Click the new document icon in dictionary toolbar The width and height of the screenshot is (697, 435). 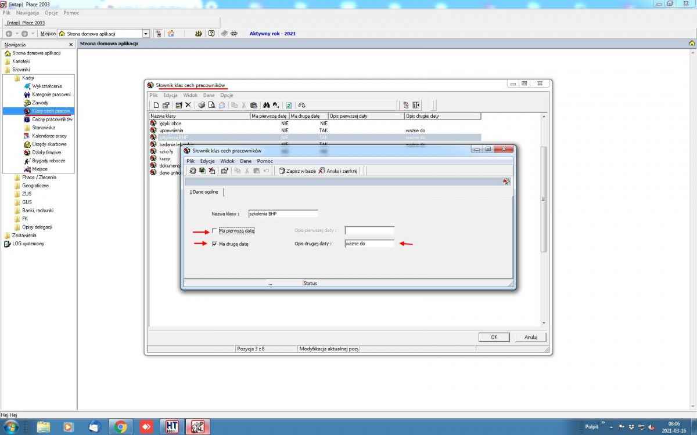[156, 105]
